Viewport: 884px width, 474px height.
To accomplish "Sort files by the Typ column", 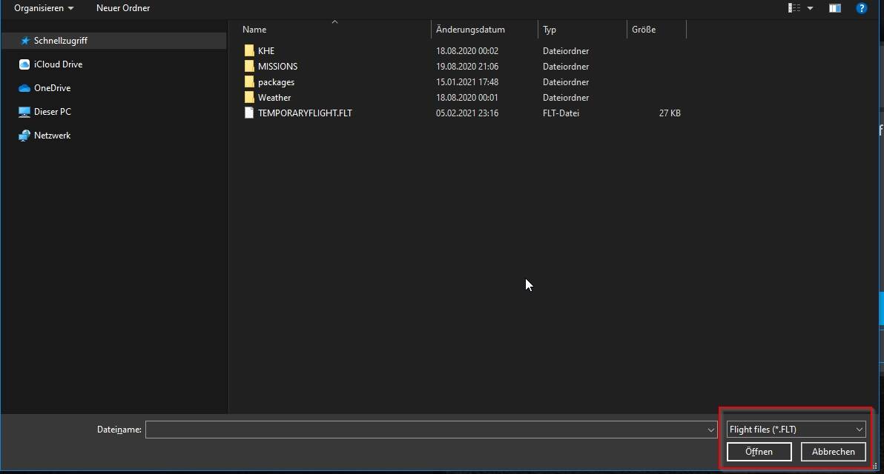I will (x=550, y=30).
